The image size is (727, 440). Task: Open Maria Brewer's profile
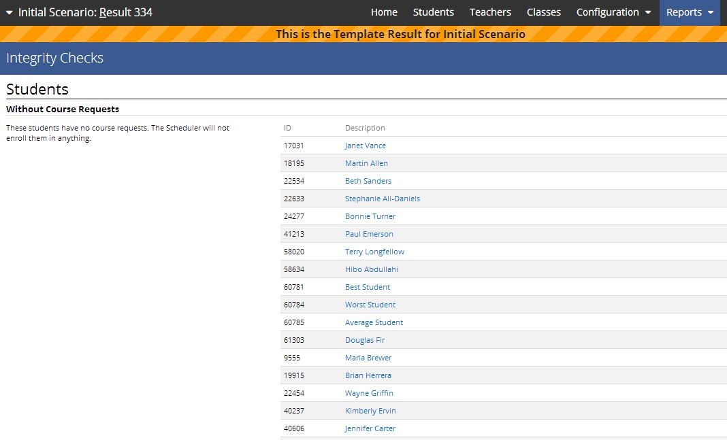click(368, 357)
